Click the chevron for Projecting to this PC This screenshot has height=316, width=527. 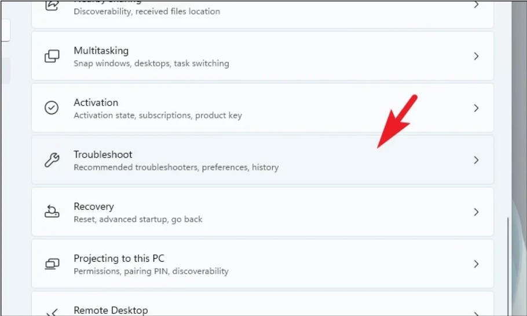pos(476,264)
